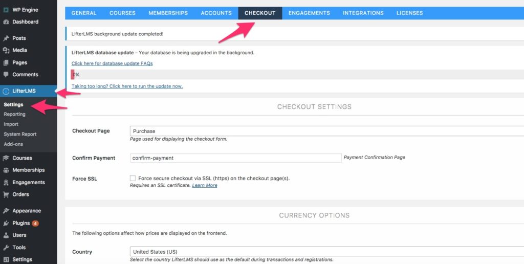The height and width of the screenshot is (264, 524).
Task: Open Media via its sidebar icon
Action: pos(6,50)
